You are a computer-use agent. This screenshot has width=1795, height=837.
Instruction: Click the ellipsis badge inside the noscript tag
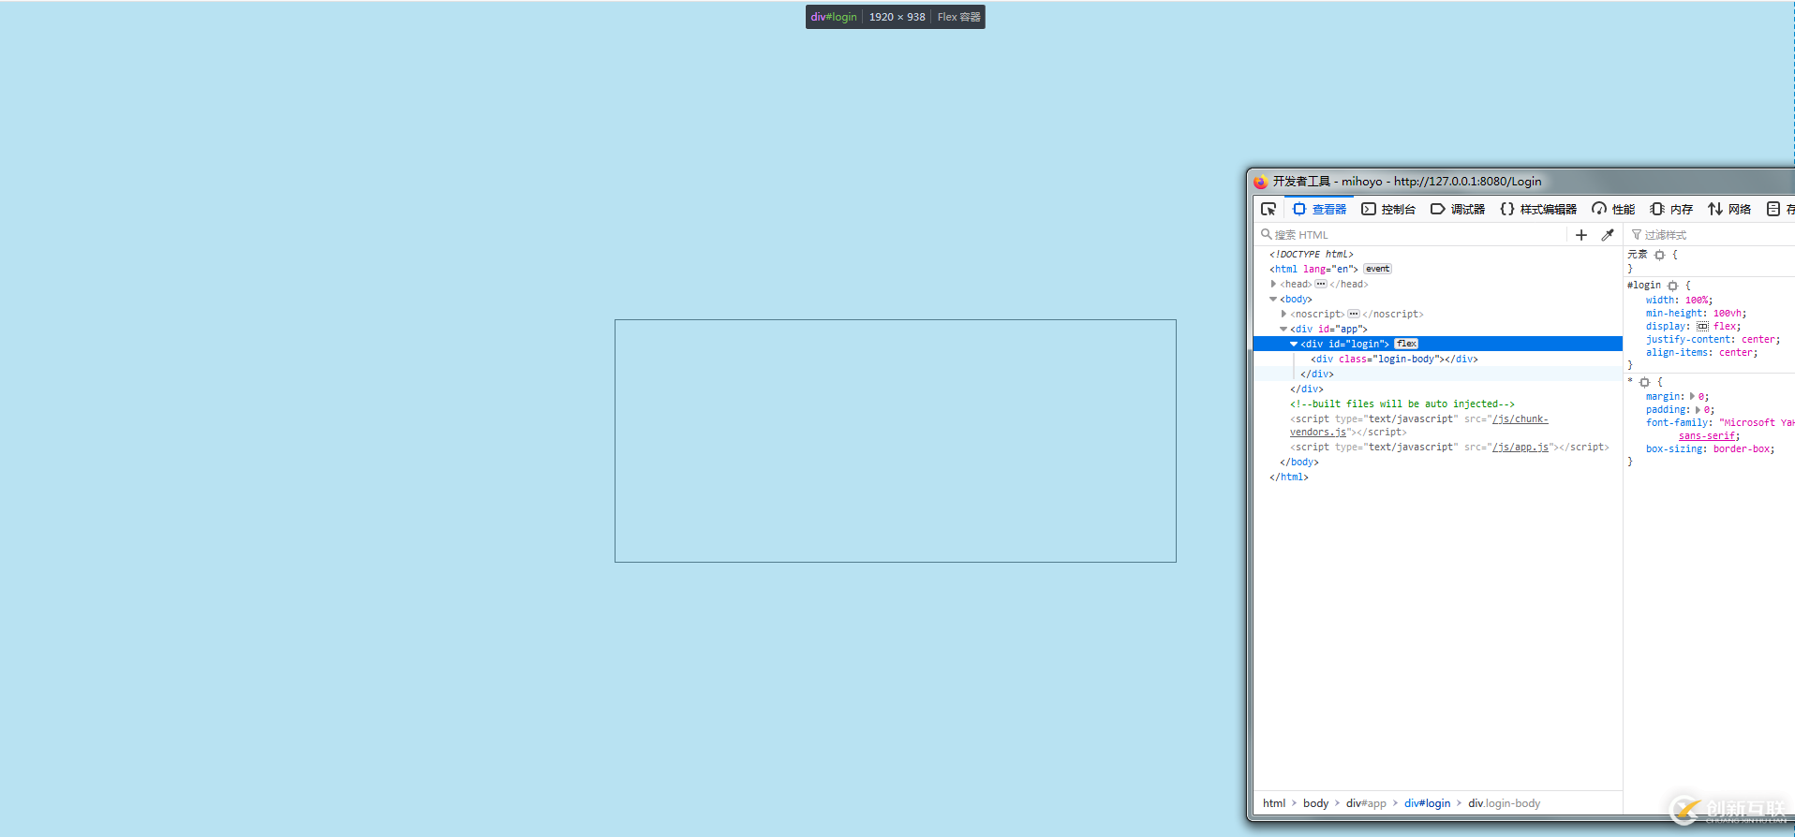pyautogui.click(x=1354, y=314)
